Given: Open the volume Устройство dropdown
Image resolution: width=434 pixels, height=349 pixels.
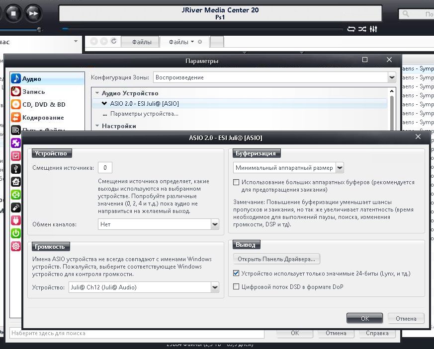Looking at the screenshot, I should [215, 287].
